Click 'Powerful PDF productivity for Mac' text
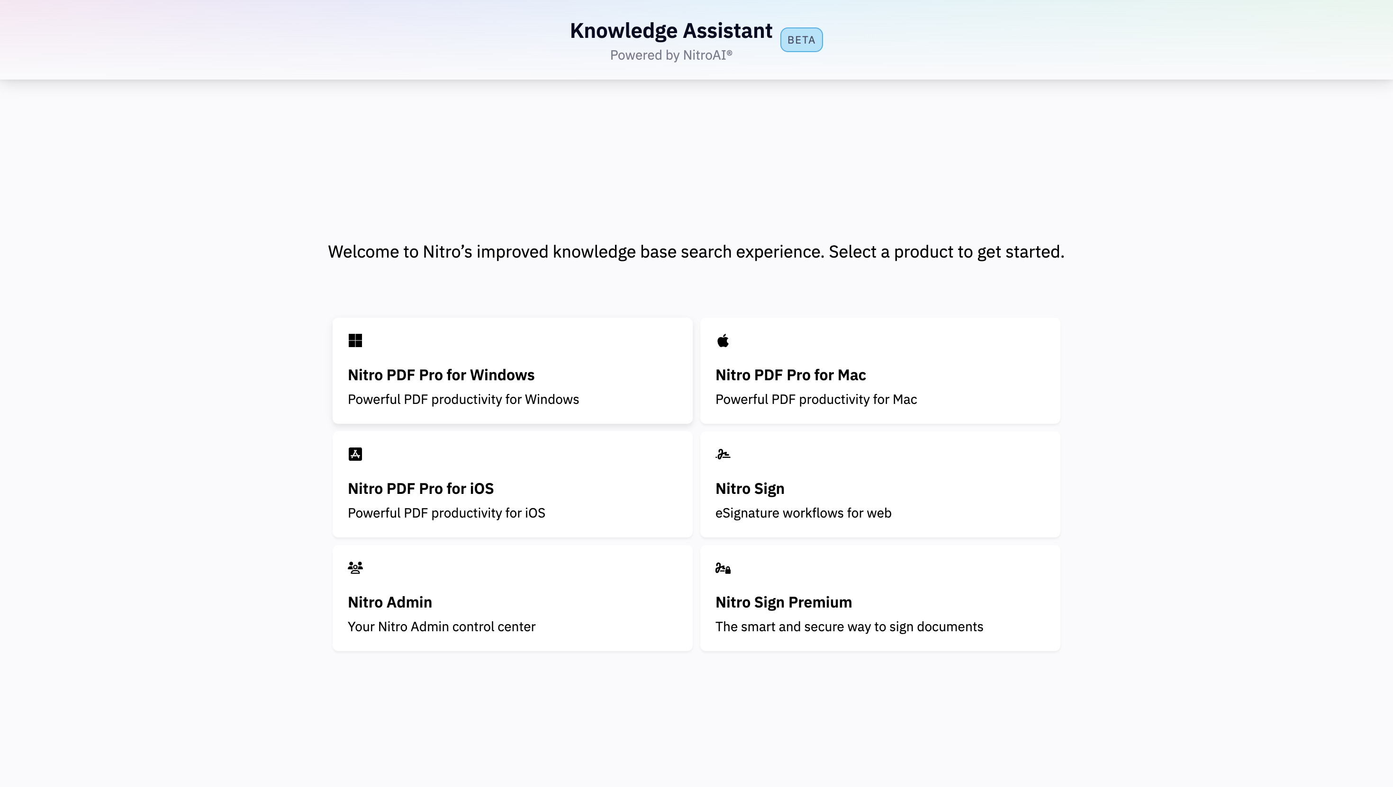 [816, 400]
